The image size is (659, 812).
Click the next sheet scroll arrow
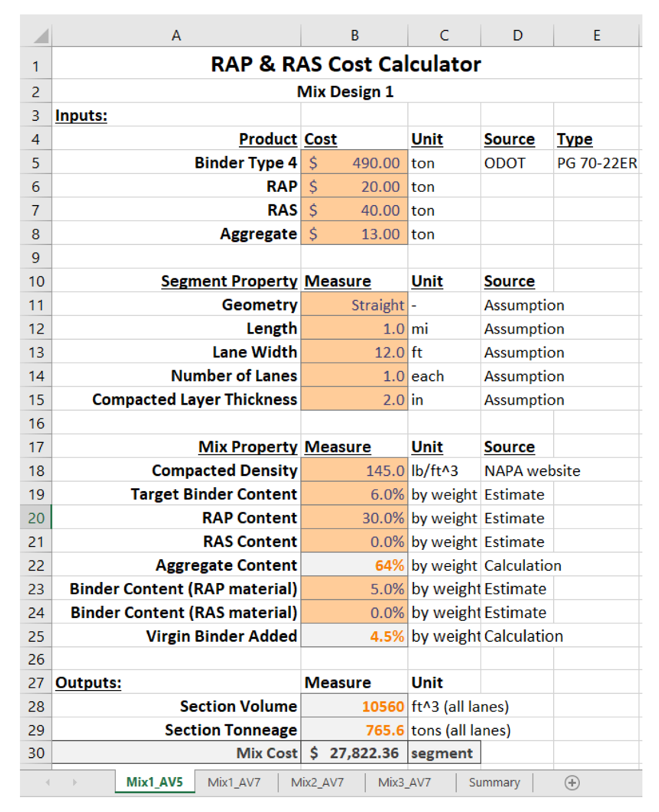point(74,783)
